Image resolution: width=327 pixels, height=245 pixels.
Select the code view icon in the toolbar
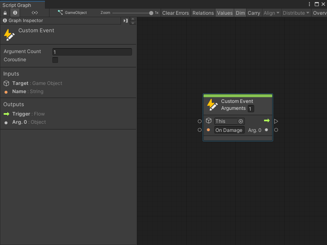click(34, 13)
